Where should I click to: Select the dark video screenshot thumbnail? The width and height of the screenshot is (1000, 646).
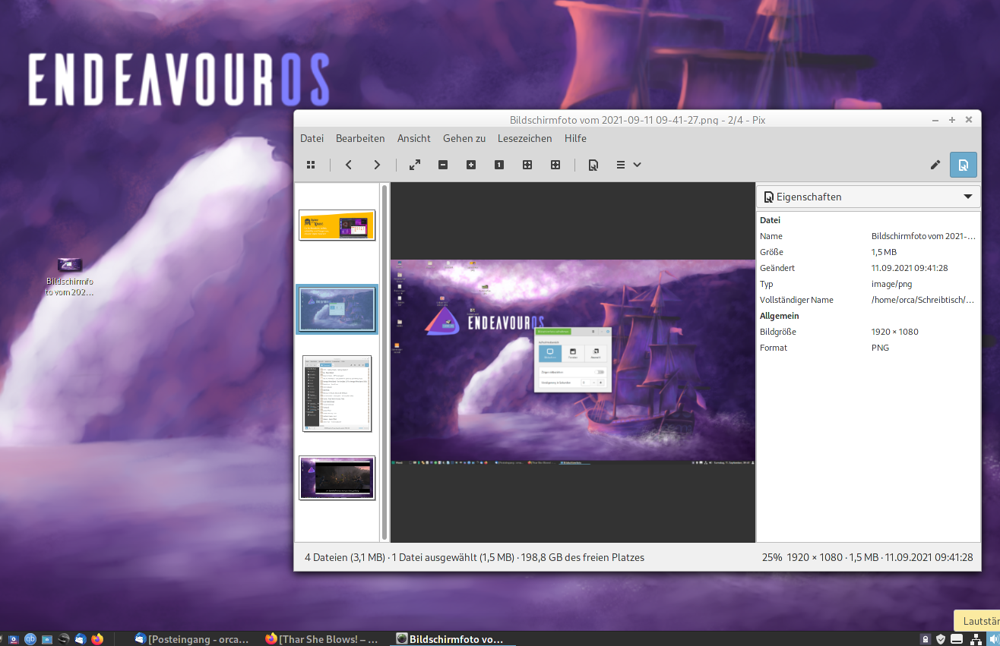coord(337,477)
